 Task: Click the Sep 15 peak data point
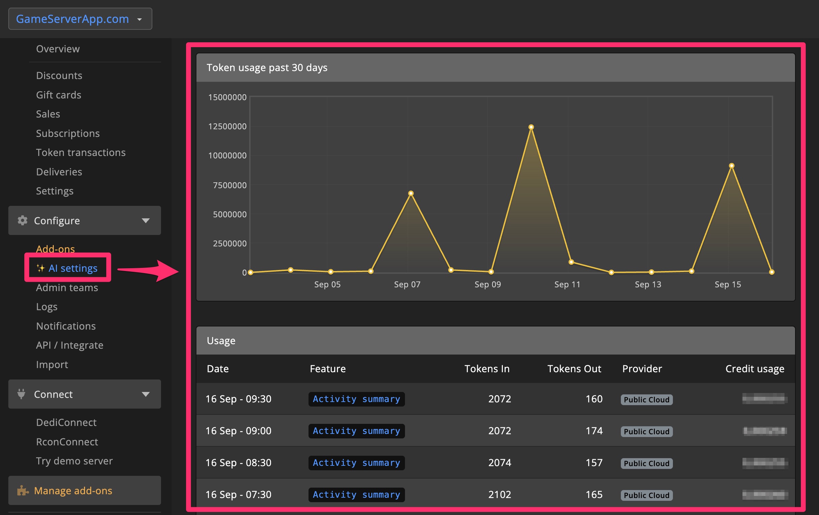coord(732,166)
